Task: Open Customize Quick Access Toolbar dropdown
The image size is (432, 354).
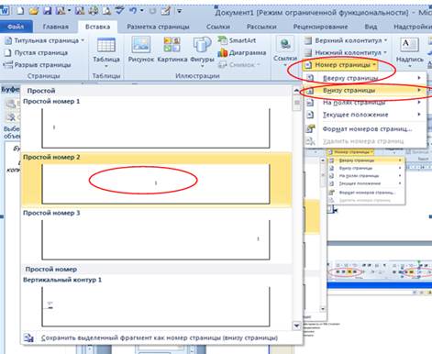Action: pyautogui.click(x=179, y=11)
